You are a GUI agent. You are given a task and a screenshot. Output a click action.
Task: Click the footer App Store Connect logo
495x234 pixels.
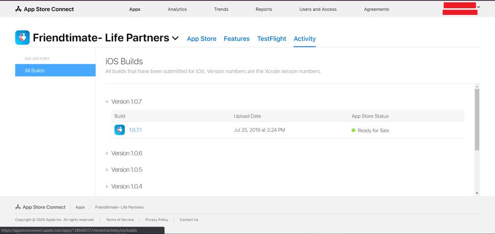point(41,207)
